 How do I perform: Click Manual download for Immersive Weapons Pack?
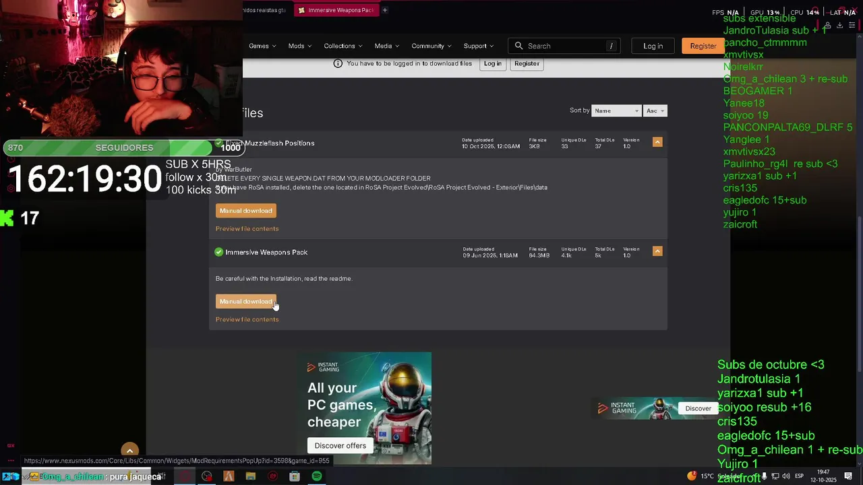(245, 301)
